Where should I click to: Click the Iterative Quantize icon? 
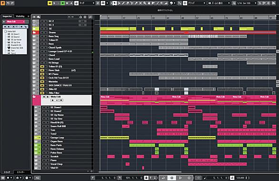[260, 3]
